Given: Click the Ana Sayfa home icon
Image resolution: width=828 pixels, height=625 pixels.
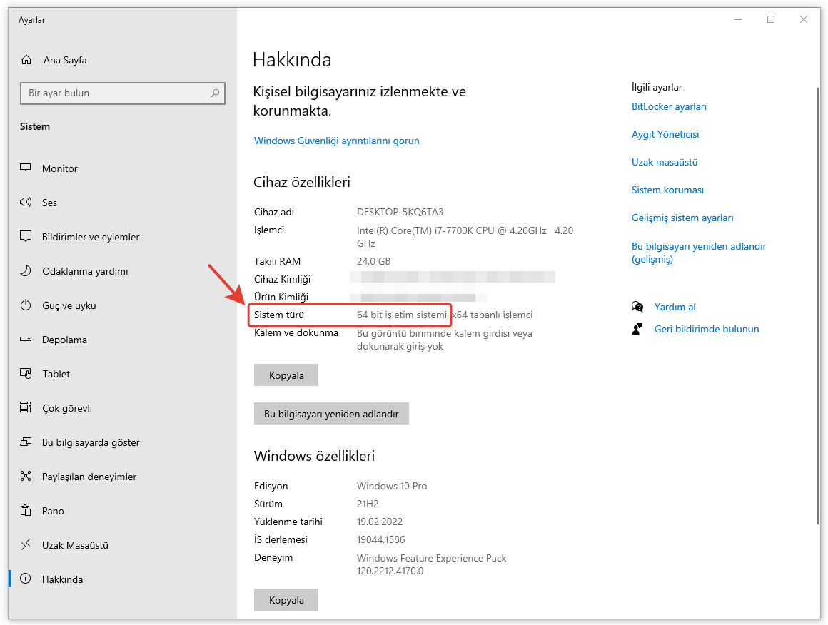Looking at the screenshot, I should point(26,60).
